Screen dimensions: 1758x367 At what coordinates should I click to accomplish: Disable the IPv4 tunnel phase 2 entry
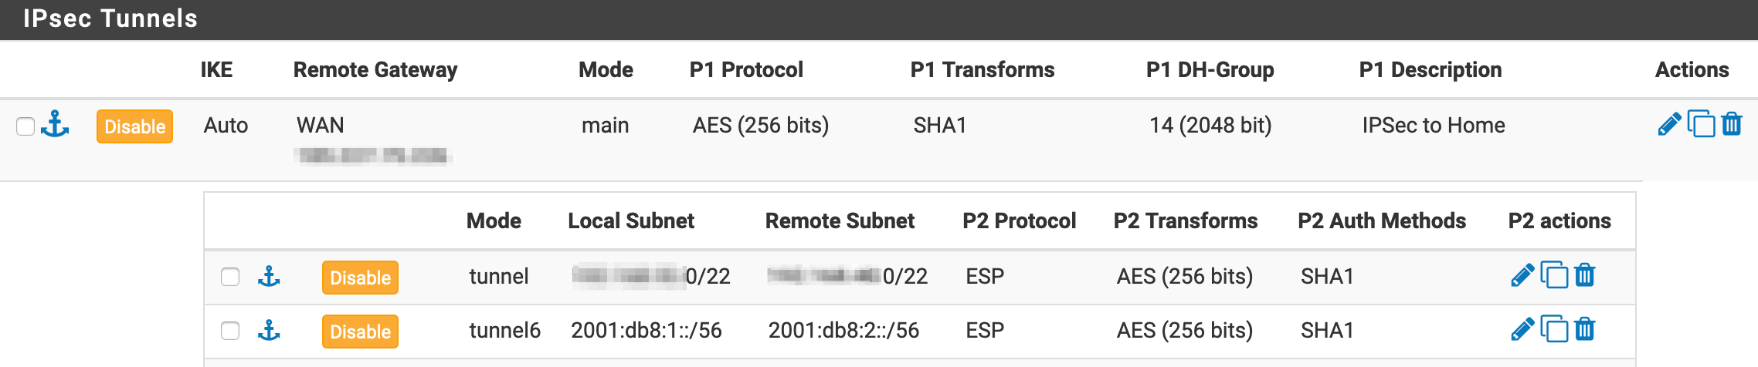point(360,278)
